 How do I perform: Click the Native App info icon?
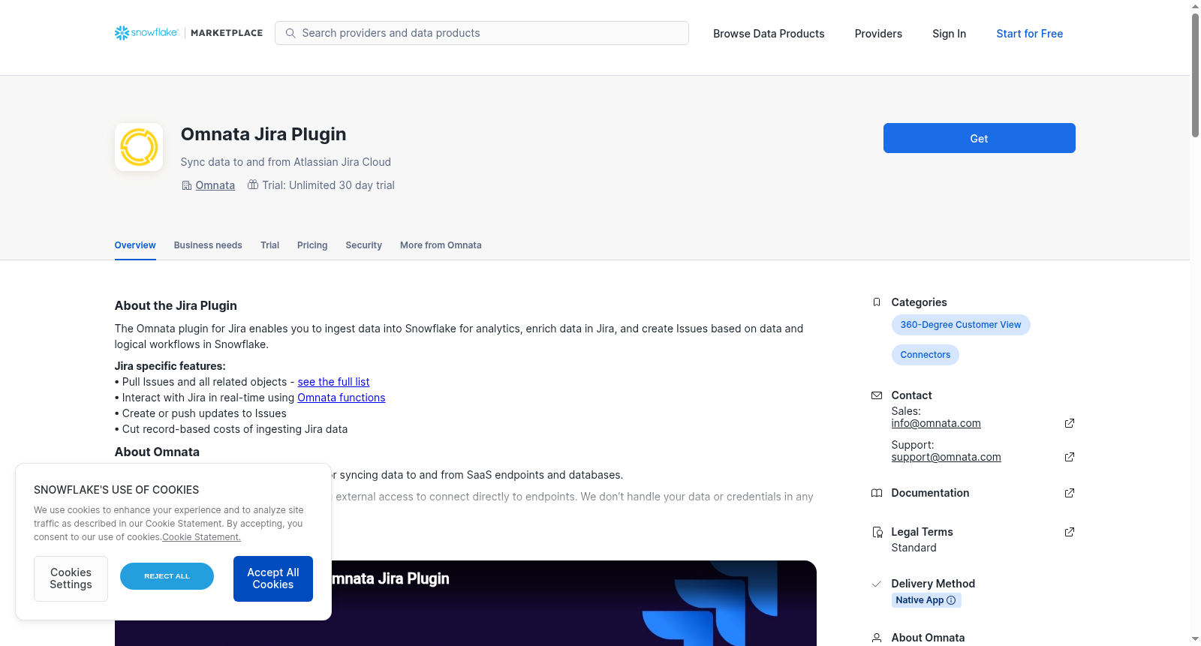951,600
